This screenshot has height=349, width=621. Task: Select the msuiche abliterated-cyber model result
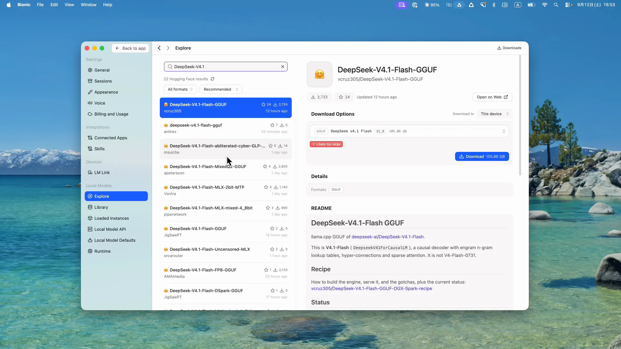(x=225, y=149)
